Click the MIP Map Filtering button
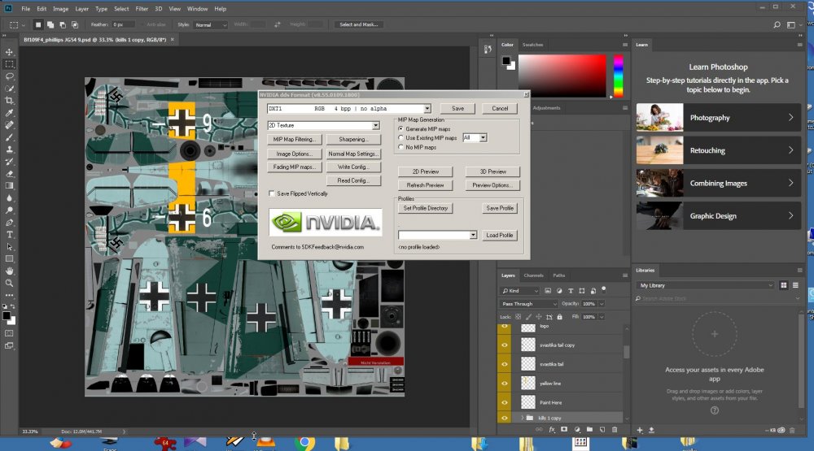Viewport: 814px width, 451px height. (295, 140)
